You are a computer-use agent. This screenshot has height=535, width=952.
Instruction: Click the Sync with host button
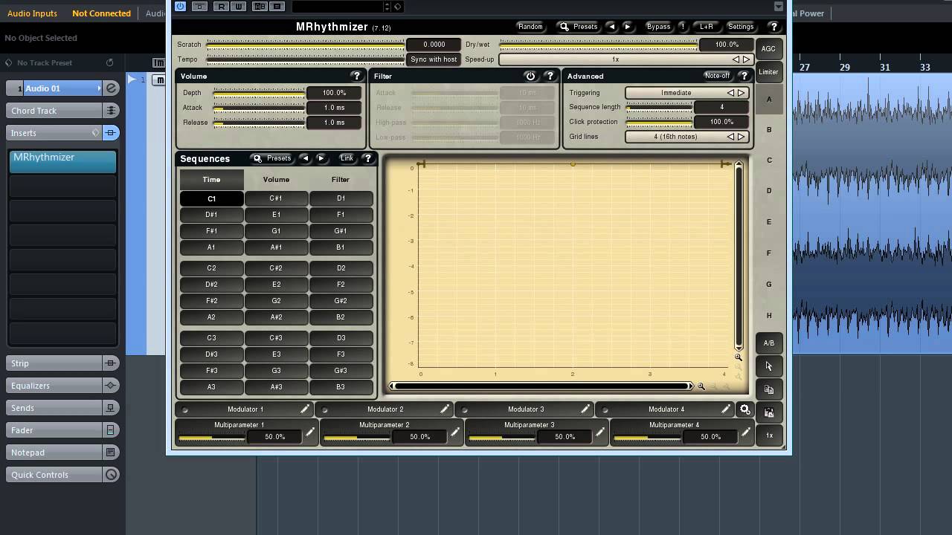coord(434,59)
